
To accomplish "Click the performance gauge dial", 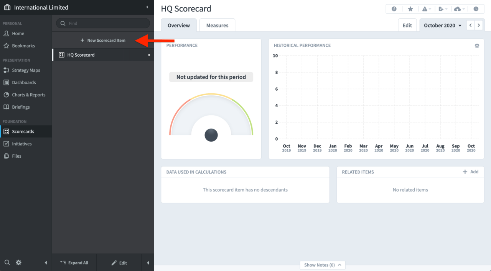I will click(x=211, y=135).
